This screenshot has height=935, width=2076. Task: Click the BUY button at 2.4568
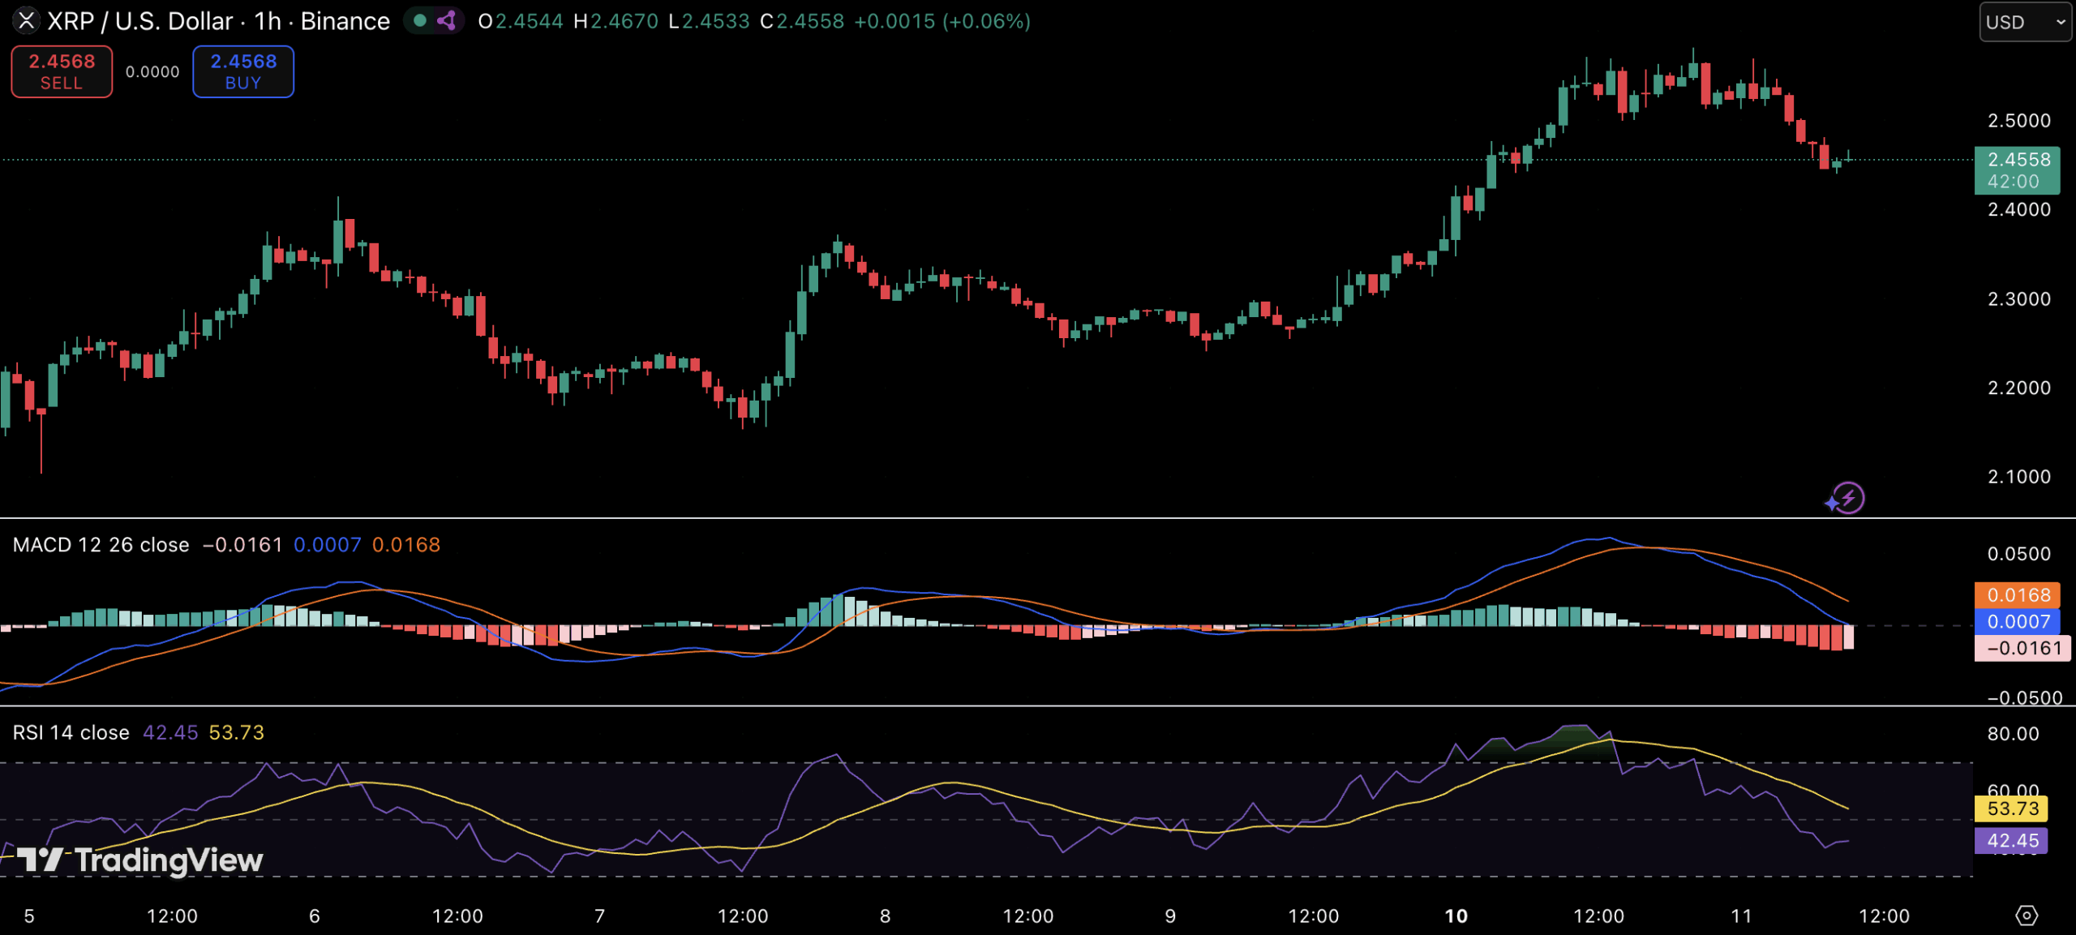[243, 71]
